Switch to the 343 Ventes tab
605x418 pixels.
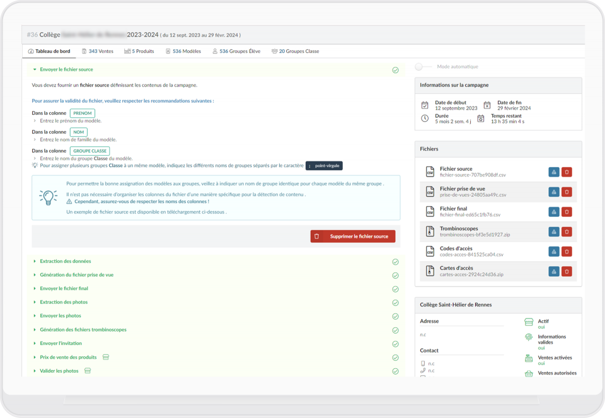point(98,51)
